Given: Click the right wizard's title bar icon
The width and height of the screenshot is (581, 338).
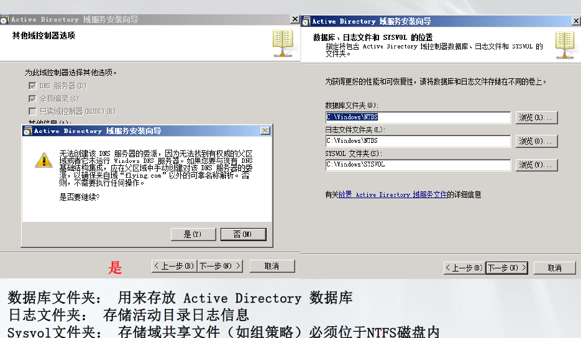Looking at the screenshot, I should (x=306, y=22).
